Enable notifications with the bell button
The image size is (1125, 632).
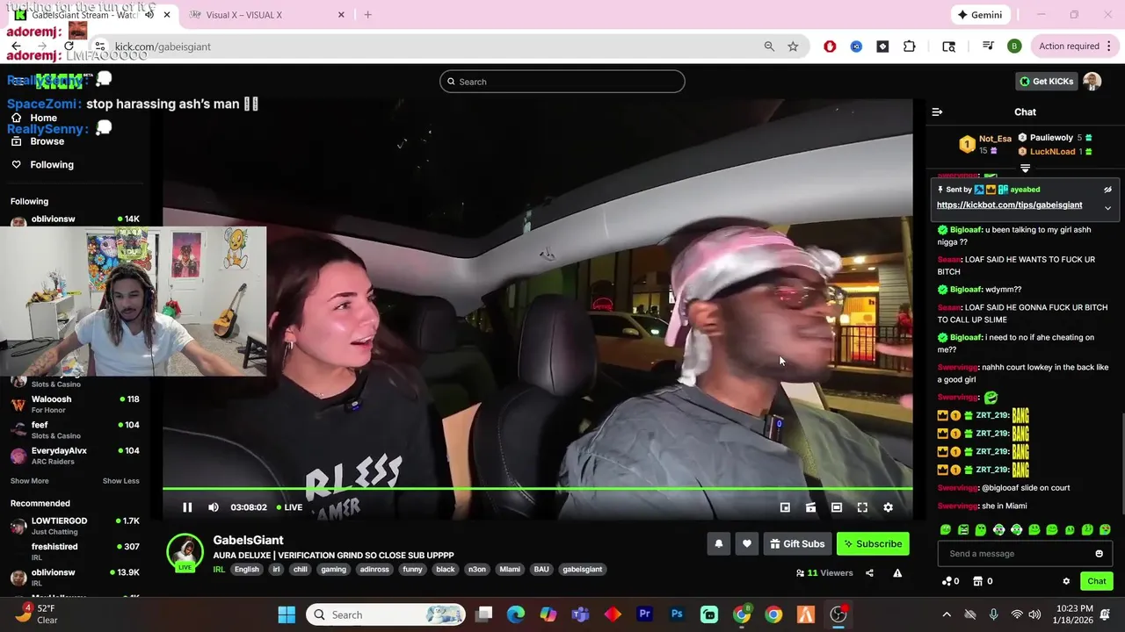[x=718, y=543]
